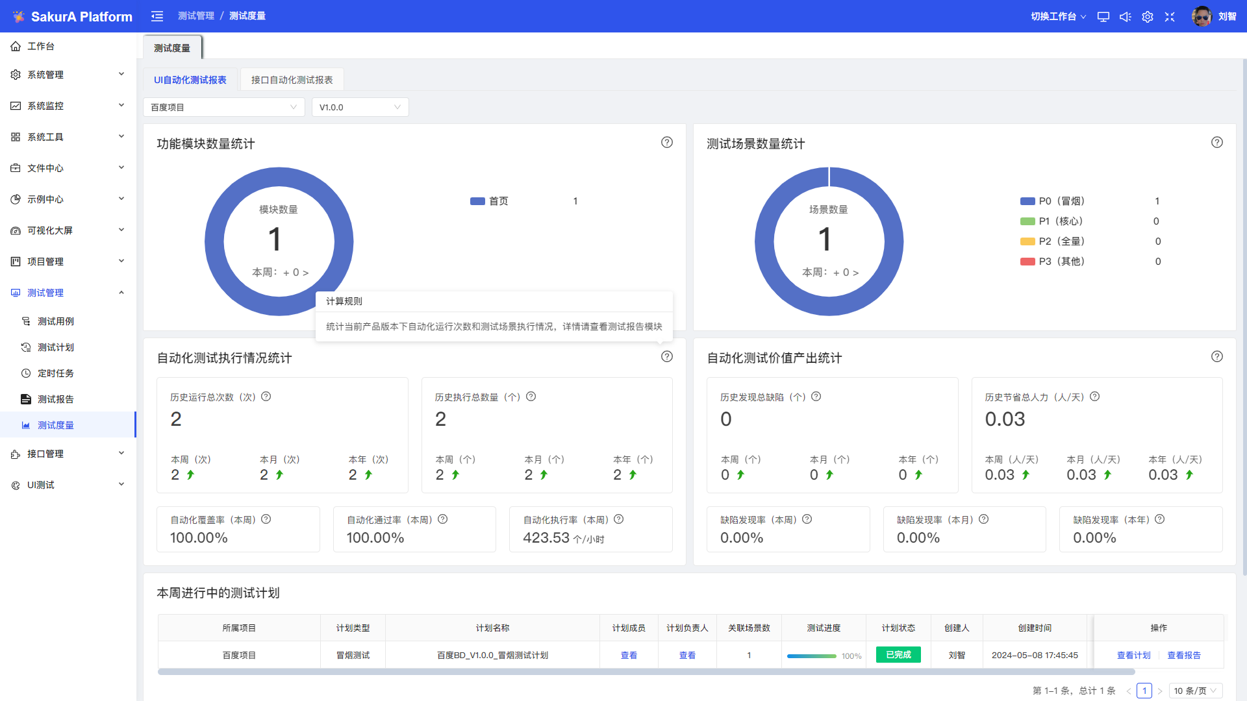The image size is (1247, 701).
Task: Open help icon for 功能模块数量统计
Action: 667,142
